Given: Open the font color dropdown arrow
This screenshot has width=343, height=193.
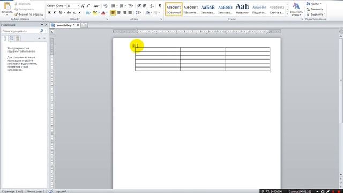Looking at the screenshot, I should pos(107,13).
